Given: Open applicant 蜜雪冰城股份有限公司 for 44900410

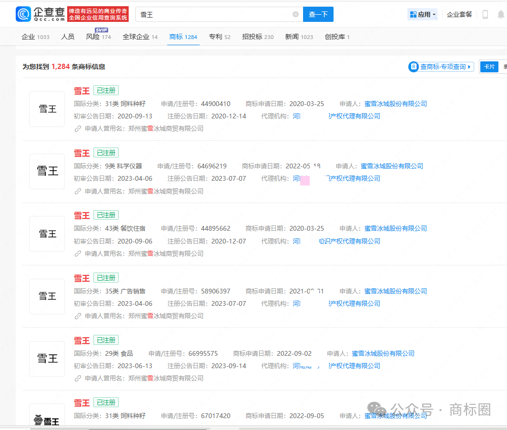Looking at the screenshot, I should click(x=395, y=104).
